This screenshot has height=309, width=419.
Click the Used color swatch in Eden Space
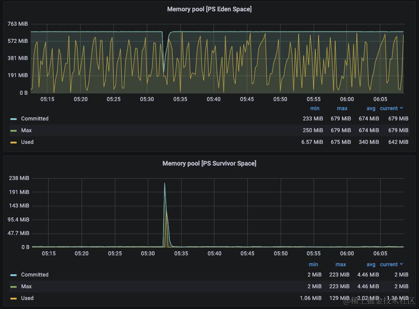tap(14, 143)
